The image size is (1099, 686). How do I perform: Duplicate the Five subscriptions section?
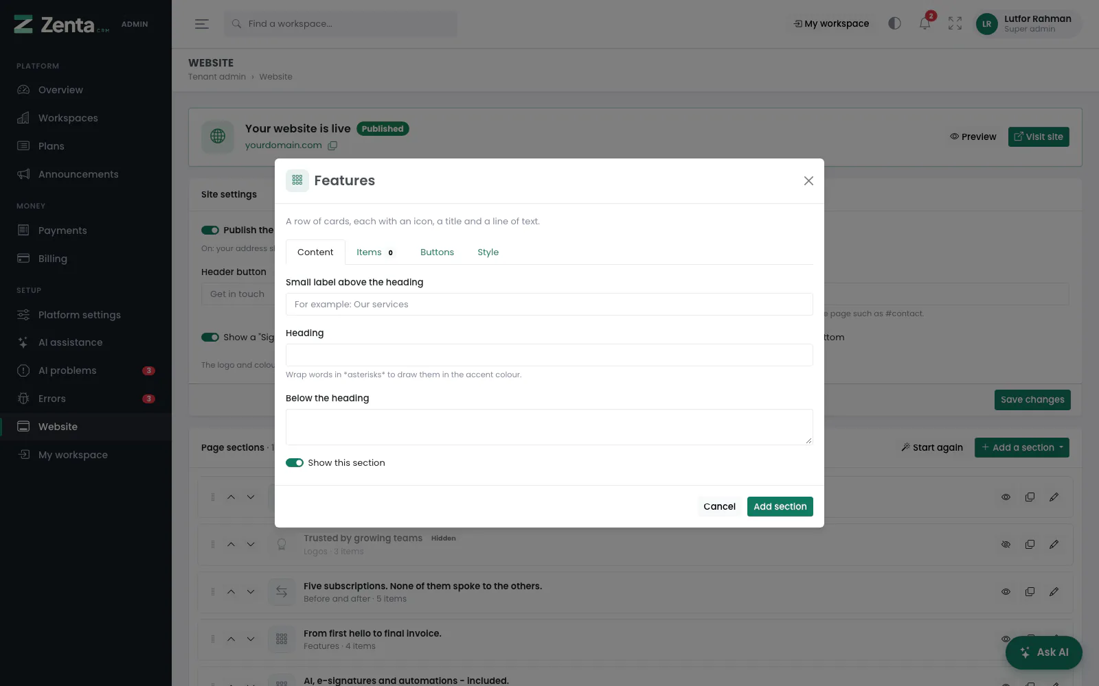point(1030,592)
